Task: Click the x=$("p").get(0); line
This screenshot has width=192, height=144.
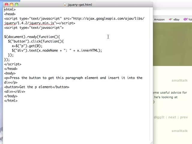Action: point(27,46)
